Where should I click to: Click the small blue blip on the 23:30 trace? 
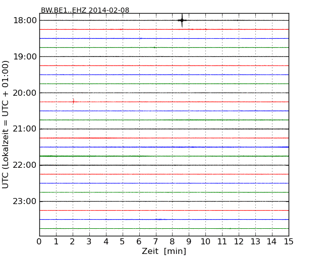coord(160,219)
